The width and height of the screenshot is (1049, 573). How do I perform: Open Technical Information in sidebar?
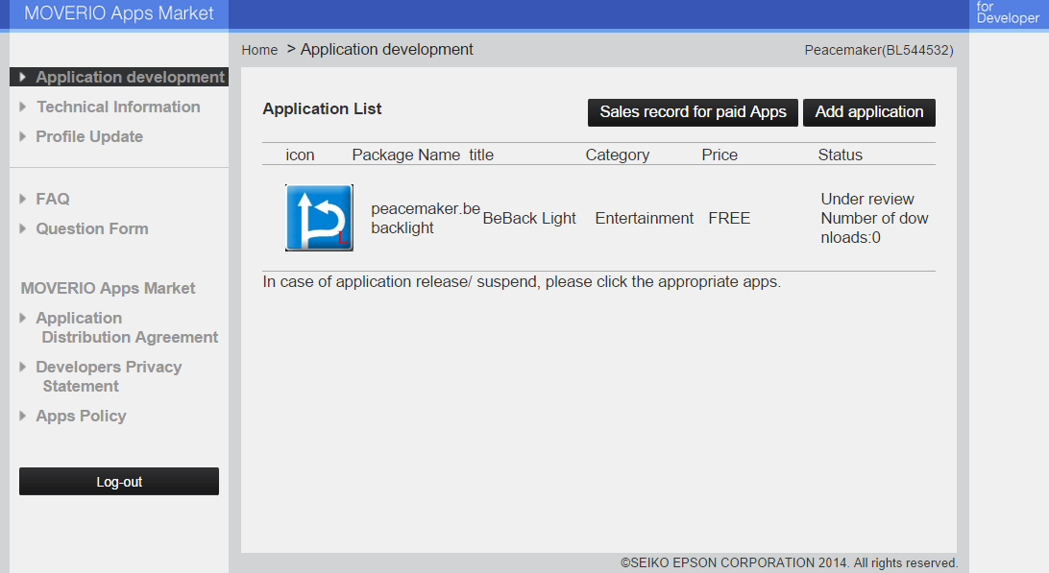(x=118, y=107)
